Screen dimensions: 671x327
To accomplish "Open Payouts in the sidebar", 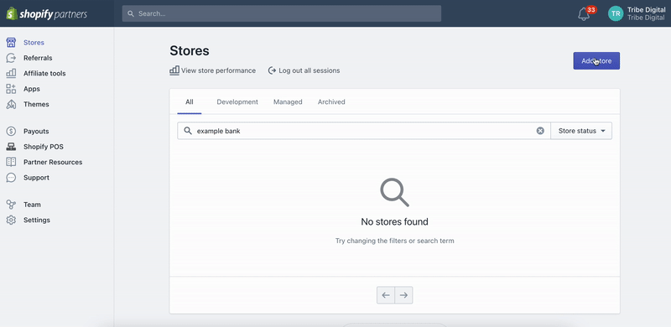I will (36, 131).
